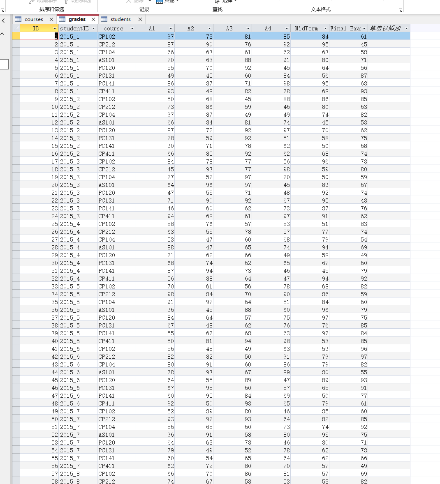Click the table icon on the grades tab
The image size is (440, 484).
[63, 19]
